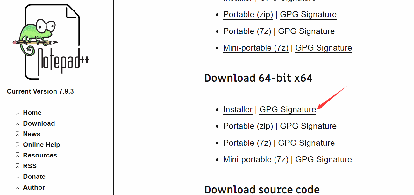Open the Current Version 7.9.3 link

(x=40, y=91)
